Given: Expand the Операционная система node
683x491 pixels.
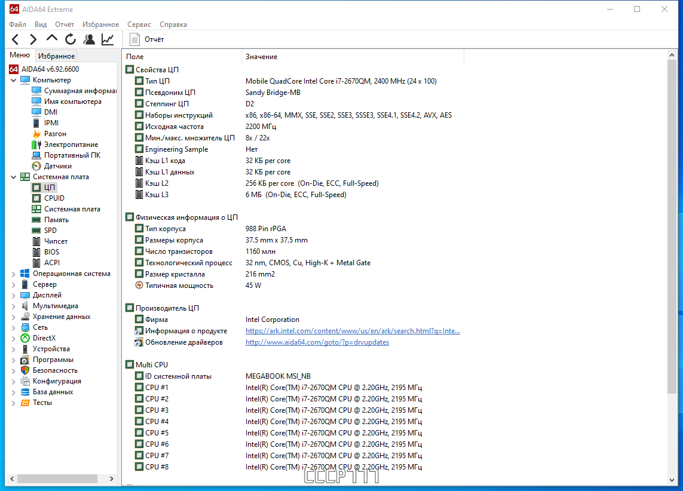Looking at the screenshot, I should pos(13,274).
